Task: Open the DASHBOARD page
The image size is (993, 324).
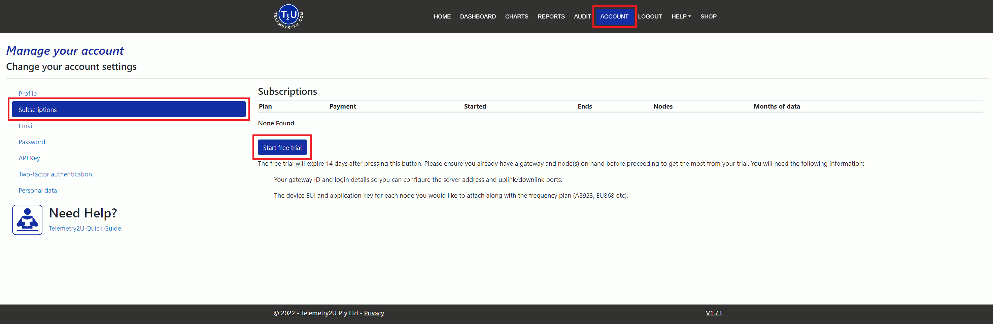Action: [478, 16]
